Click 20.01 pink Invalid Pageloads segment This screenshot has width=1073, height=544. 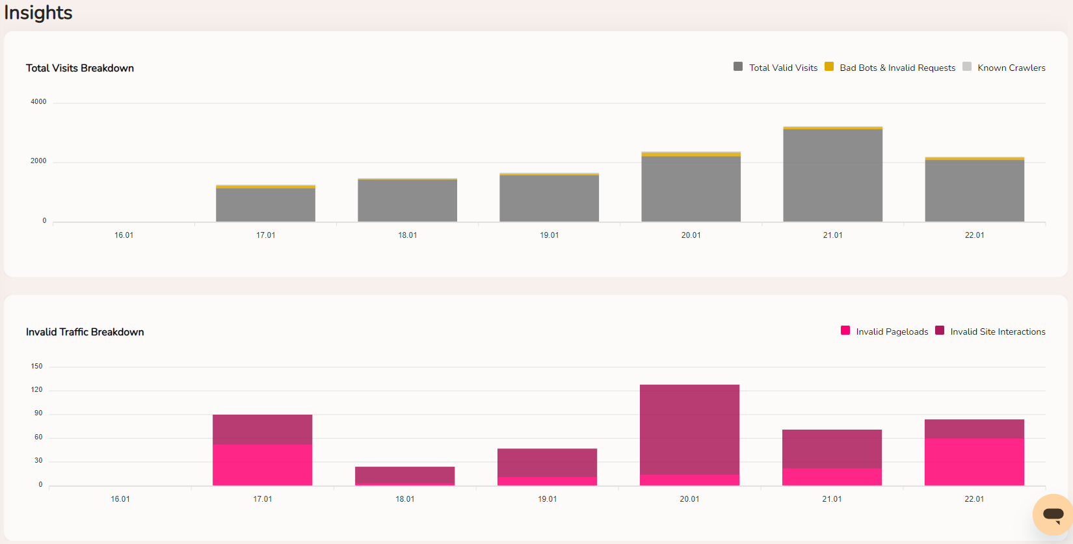689,480
